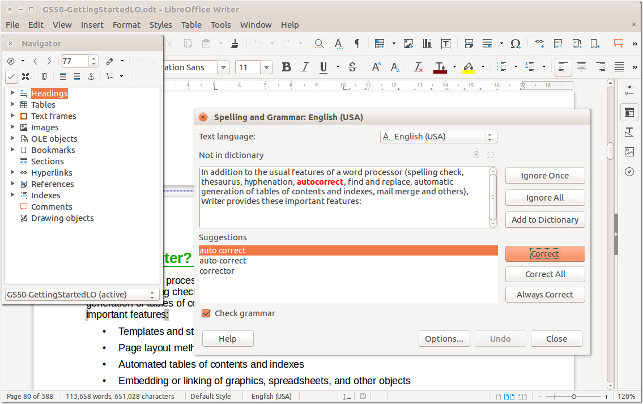The image size is (643, 404).
Task: Open the Tools menu
Action: tap(220, 24)
